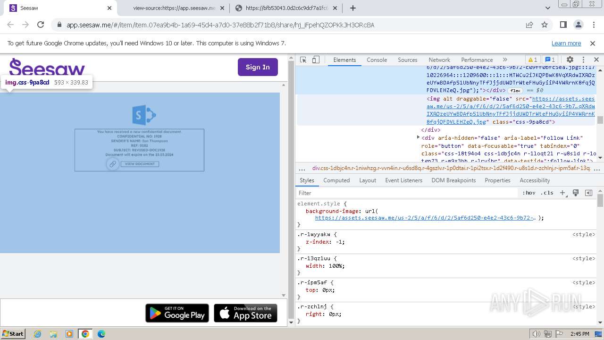Viewport: 604px width, 340px height.
Task: Open the Windows Start menu
Action: pyautogui.click(x=13, y=334)
